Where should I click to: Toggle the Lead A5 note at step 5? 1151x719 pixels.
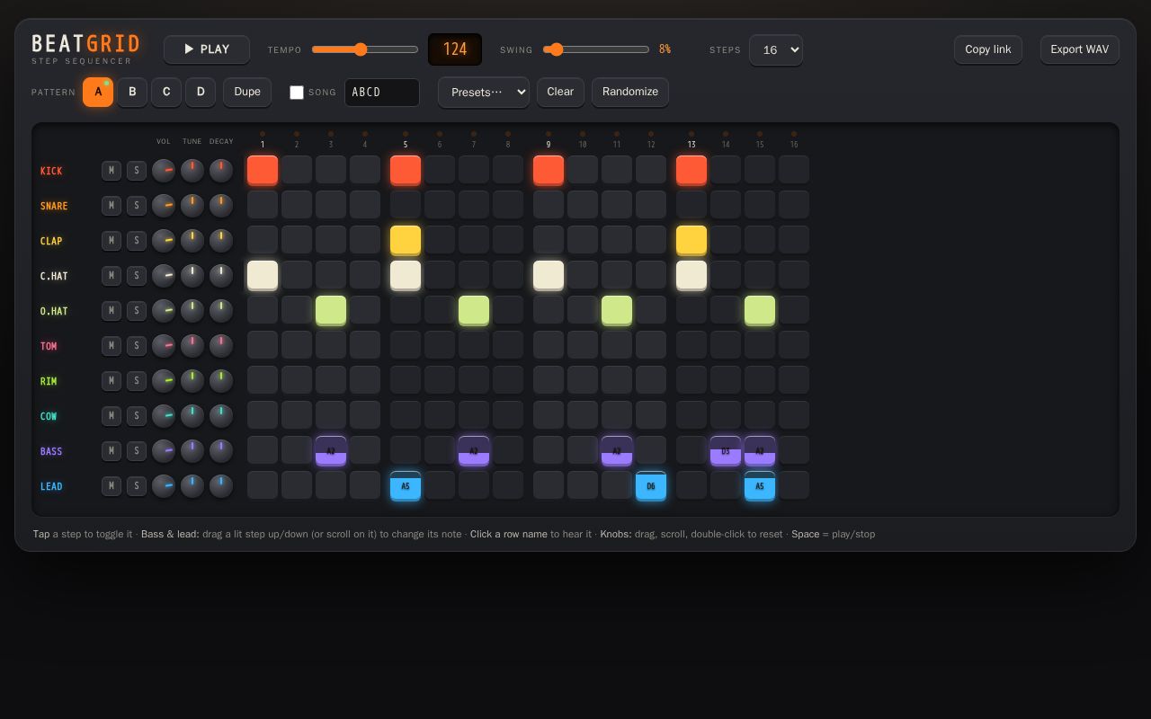(x=406, y=485)
